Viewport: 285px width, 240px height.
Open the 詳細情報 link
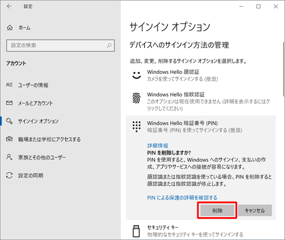[x=158, y=146]
